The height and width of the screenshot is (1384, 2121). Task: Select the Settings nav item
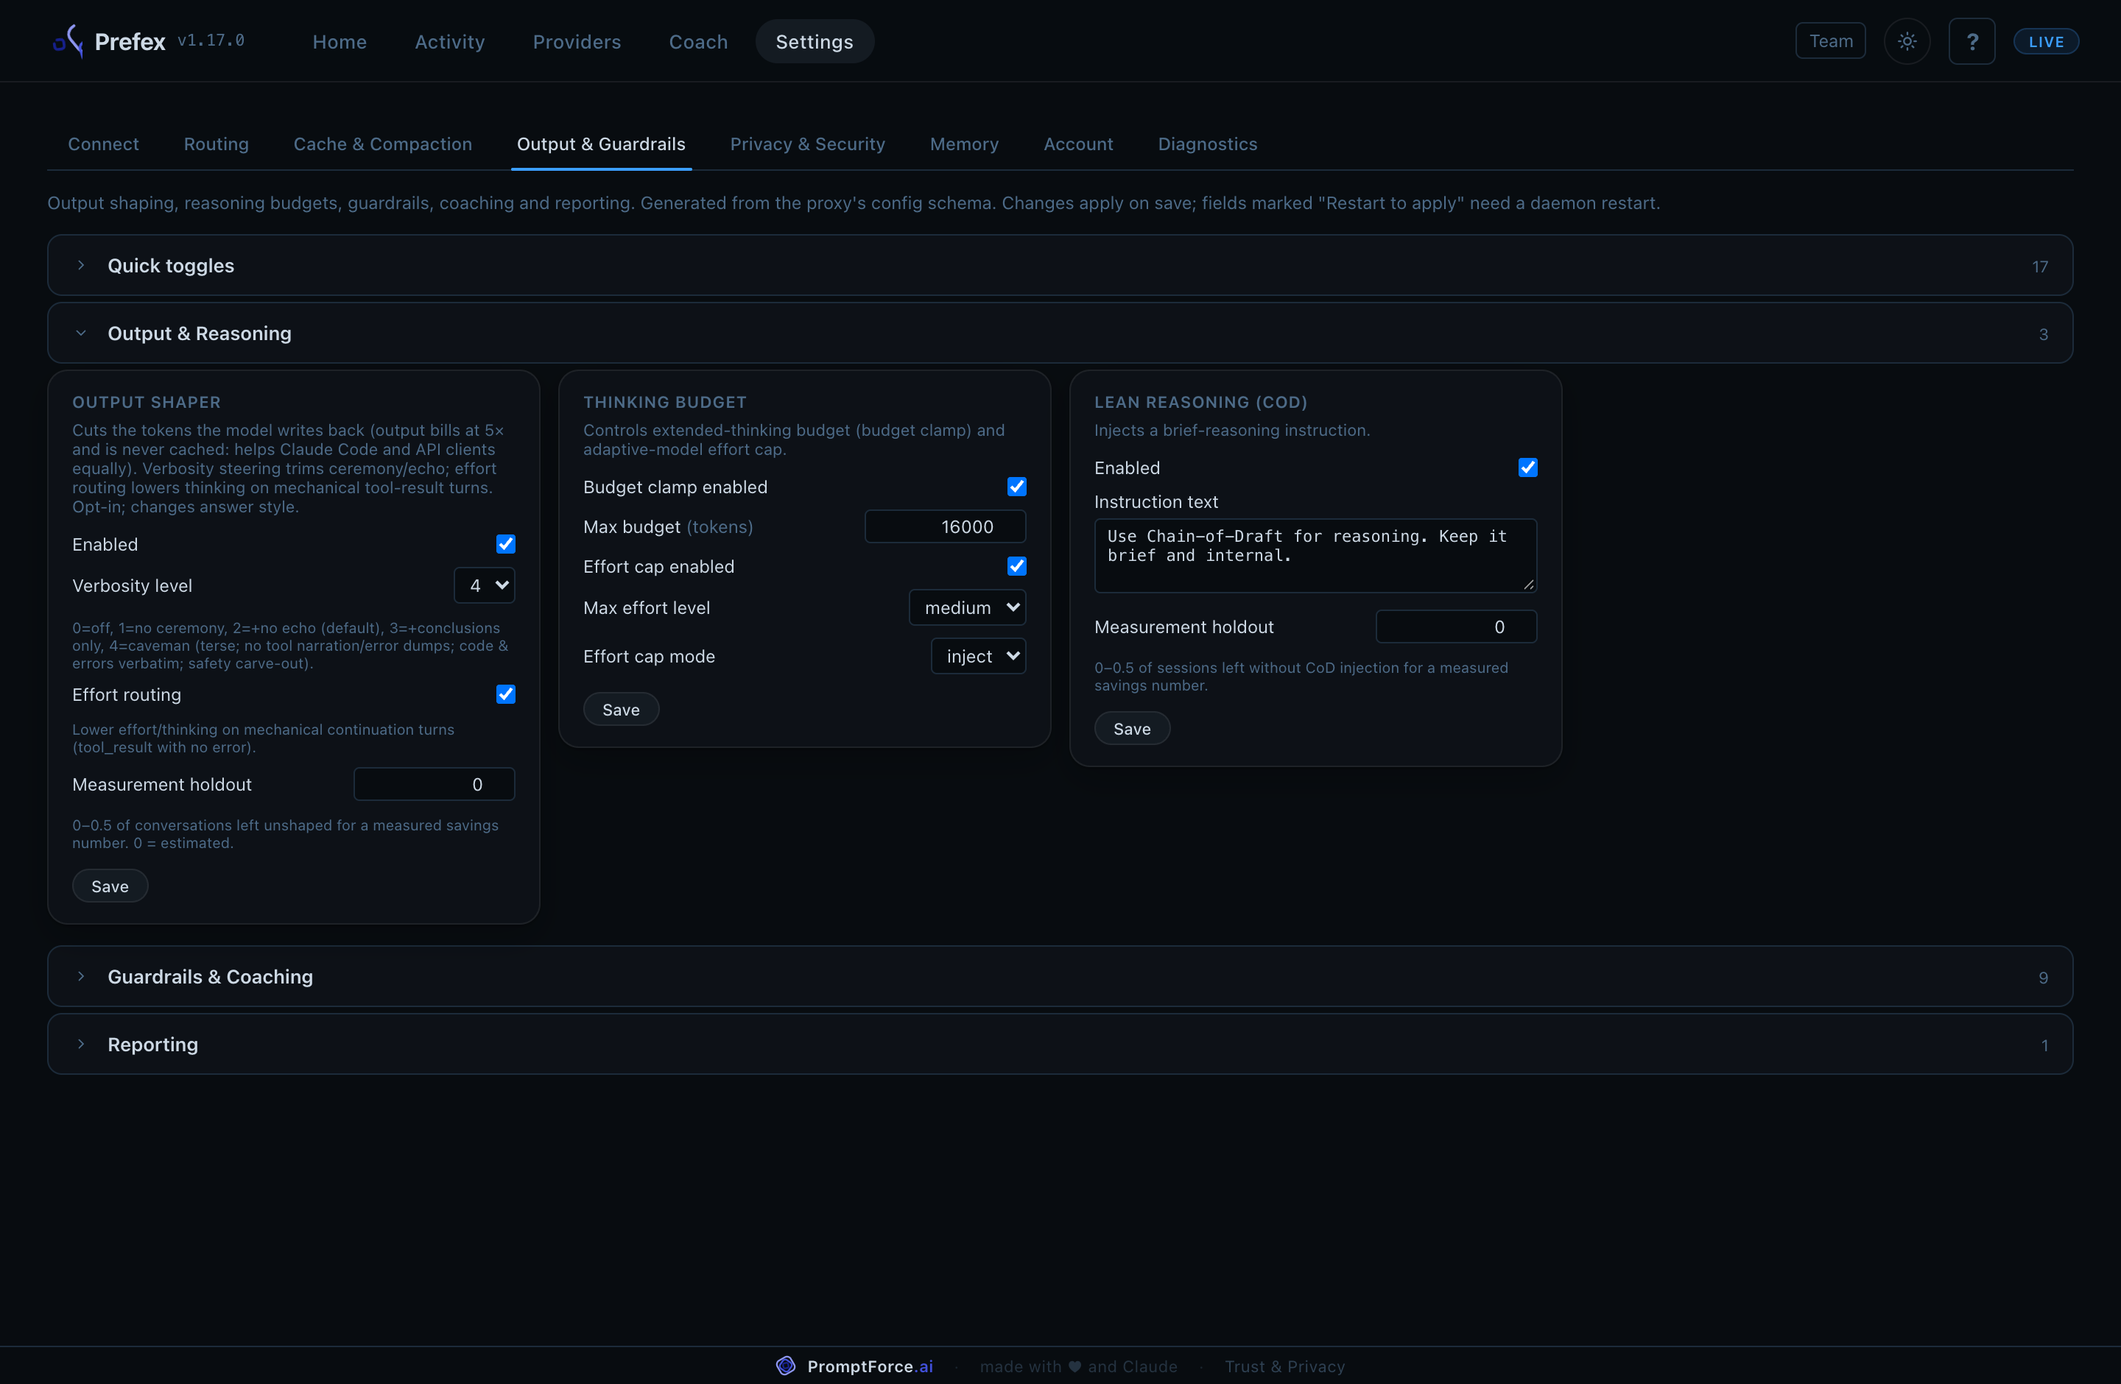pyautogui.click(x=815, y=41)
